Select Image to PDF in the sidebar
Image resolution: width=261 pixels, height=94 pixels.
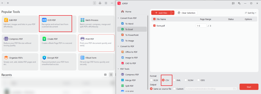132,58
